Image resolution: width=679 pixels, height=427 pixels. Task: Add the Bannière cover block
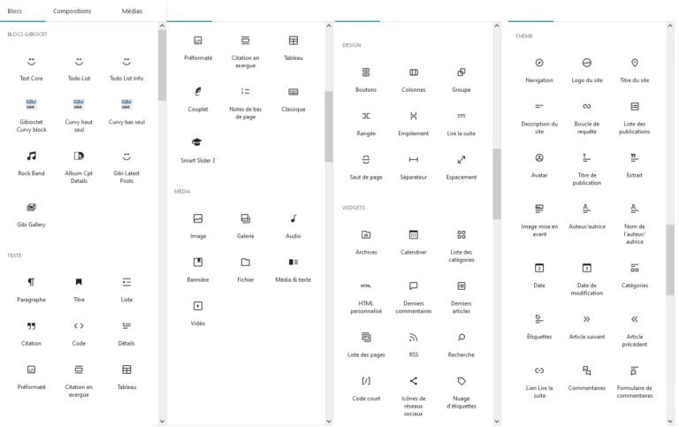pos(198,271)
